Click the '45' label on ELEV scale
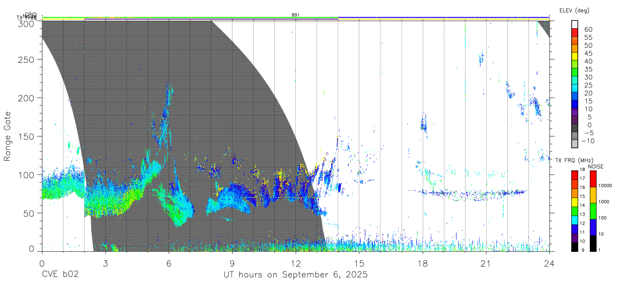The height and width of the screenshot is (285, 618). [588, 53]
